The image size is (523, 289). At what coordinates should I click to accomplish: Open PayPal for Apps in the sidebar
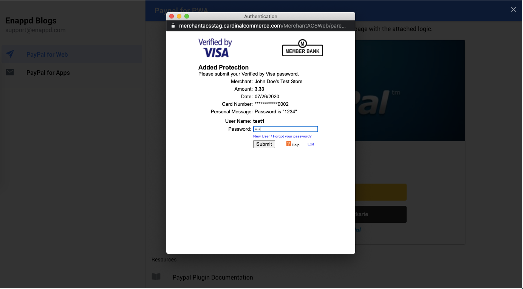[72, 72]
